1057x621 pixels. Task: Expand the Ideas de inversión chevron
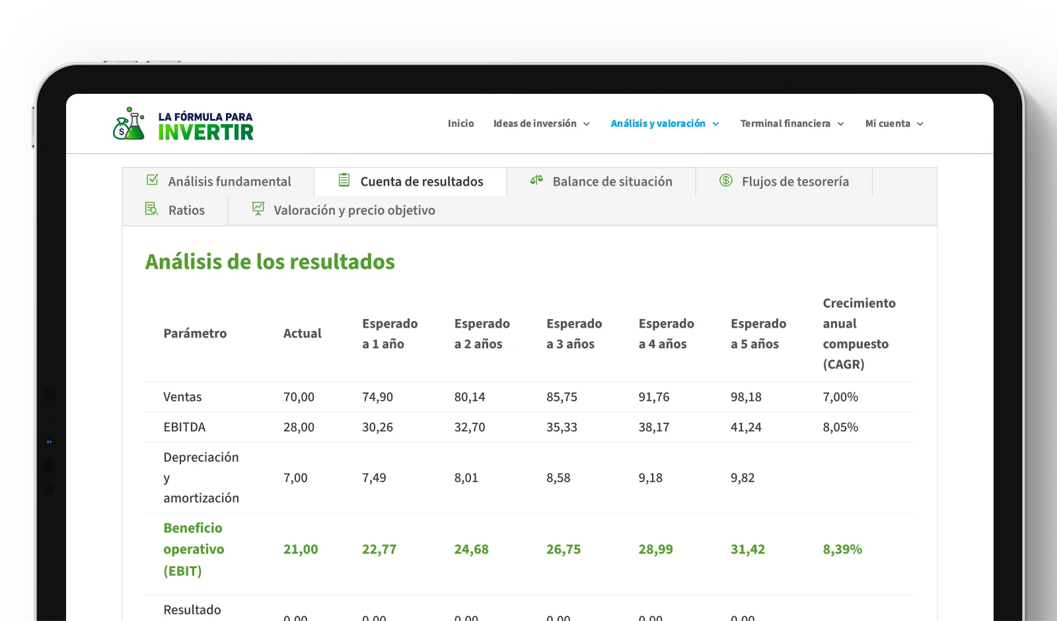[587, 124]
